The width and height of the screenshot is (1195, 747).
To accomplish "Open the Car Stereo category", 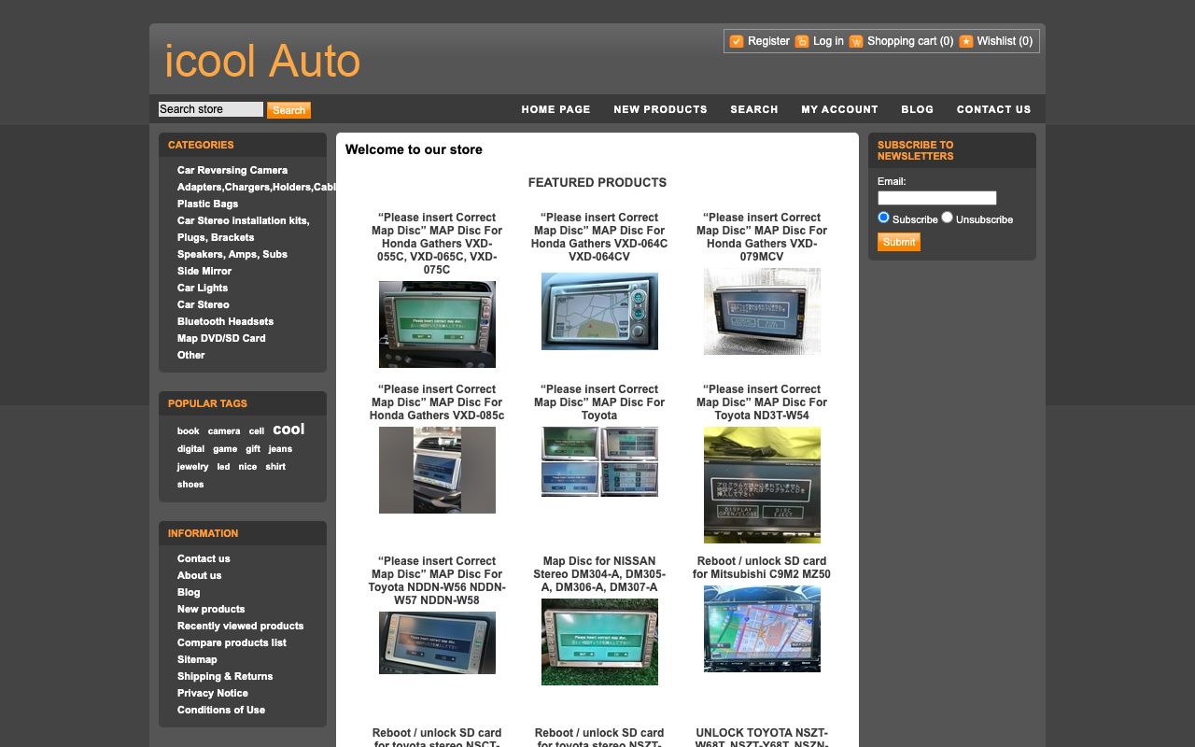I will pyautogui.click(x=204, y=304).
